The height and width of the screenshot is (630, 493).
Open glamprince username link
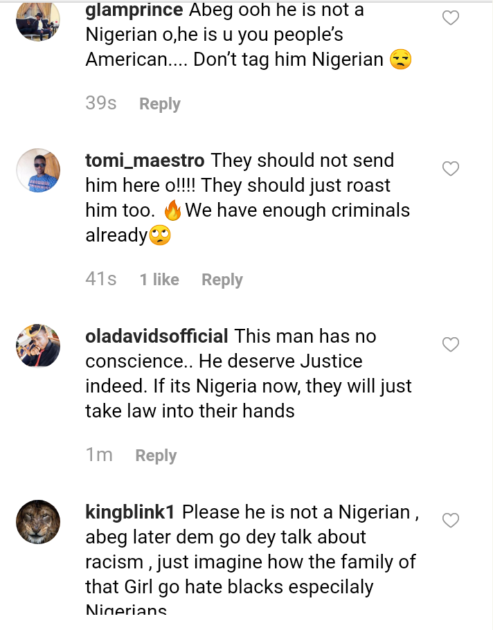134,10
